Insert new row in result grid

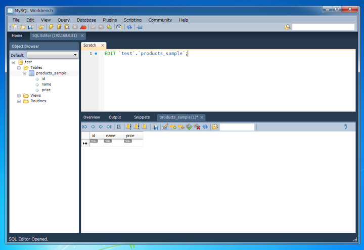pyautogui.click(x=173, y=127)
